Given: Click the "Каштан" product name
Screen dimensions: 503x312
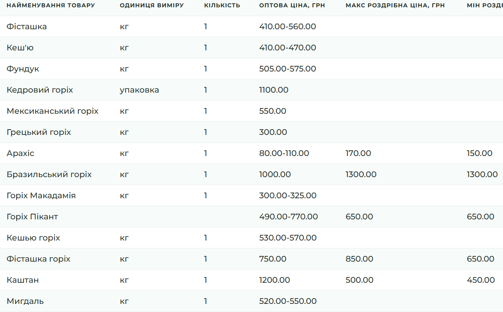Looking at the screenshot, I should [23, 280].
